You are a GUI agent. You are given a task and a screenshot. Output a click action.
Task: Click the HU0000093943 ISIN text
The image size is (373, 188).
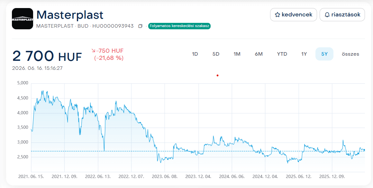click(113, 26)
